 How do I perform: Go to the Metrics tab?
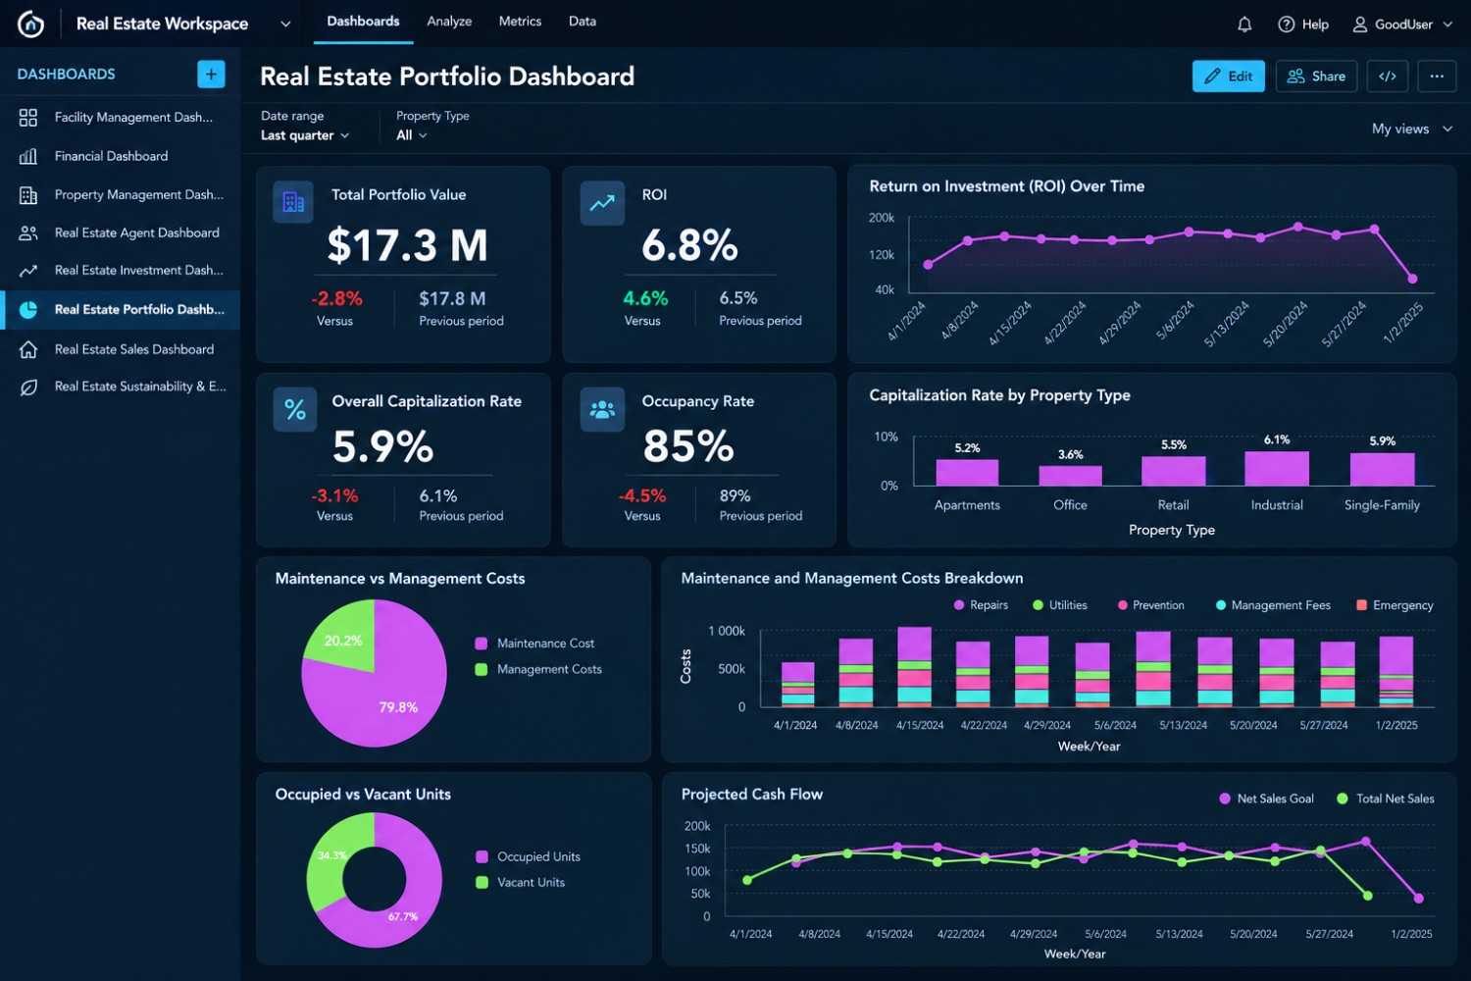(520, 22)
